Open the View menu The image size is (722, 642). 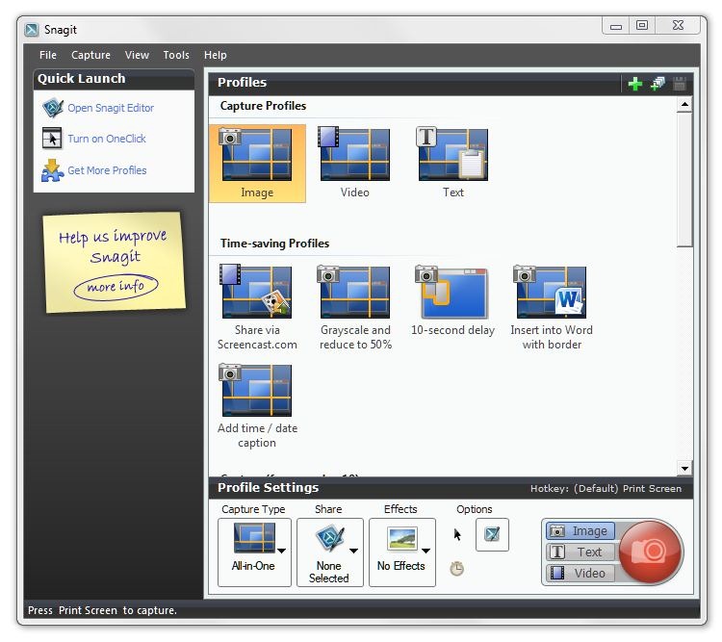137,55
